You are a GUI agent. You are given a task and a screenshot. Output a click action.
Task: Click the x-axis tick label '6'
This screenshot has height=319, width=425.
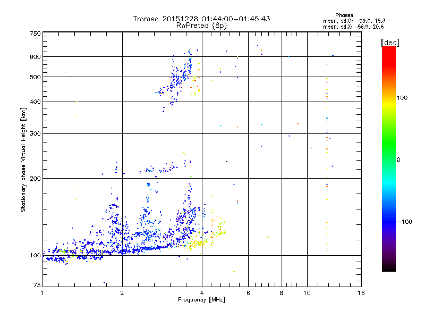248,293
